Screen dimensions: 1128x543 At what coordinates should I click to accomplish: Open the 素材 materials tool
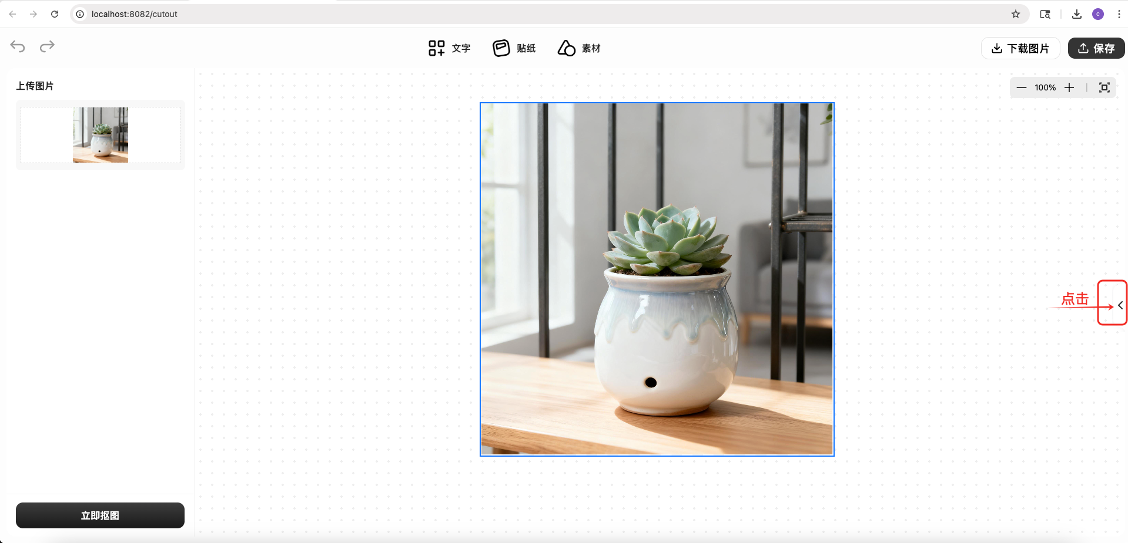pos(579,48)
